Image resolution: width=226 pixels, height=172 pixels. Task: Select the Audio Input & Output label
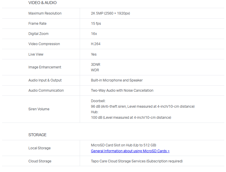(x=45, y=80)
